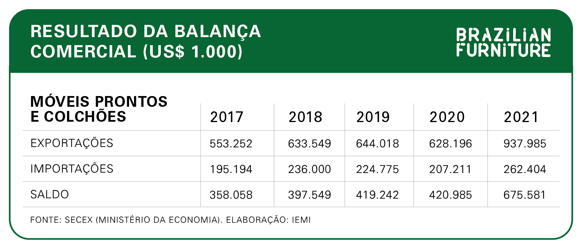
Task: Click the title Resultado da Balança Comercial
Action: (146, 41)
